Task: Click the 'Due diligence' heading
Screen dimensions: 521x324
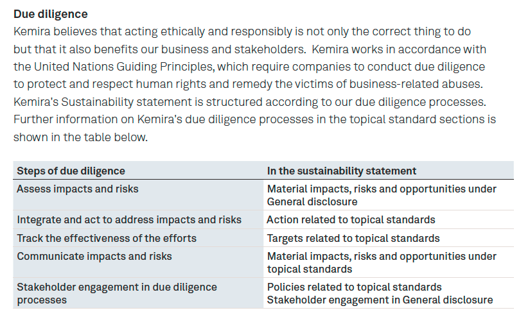Action: click(x=51, y=14)
